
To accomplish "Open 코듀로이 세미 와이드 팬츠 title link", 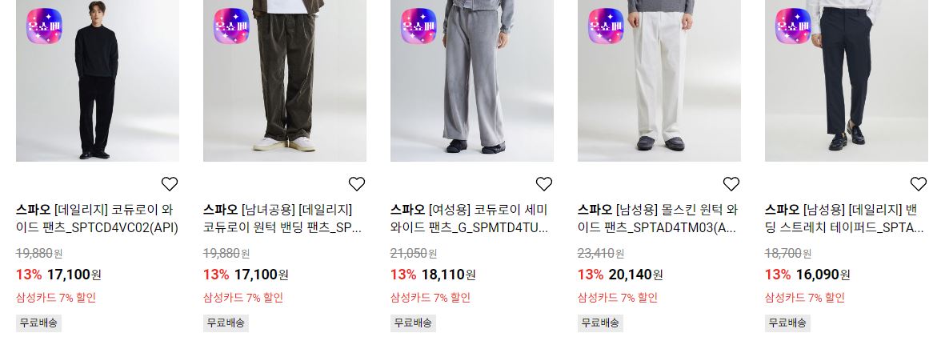I will (471, 219).
